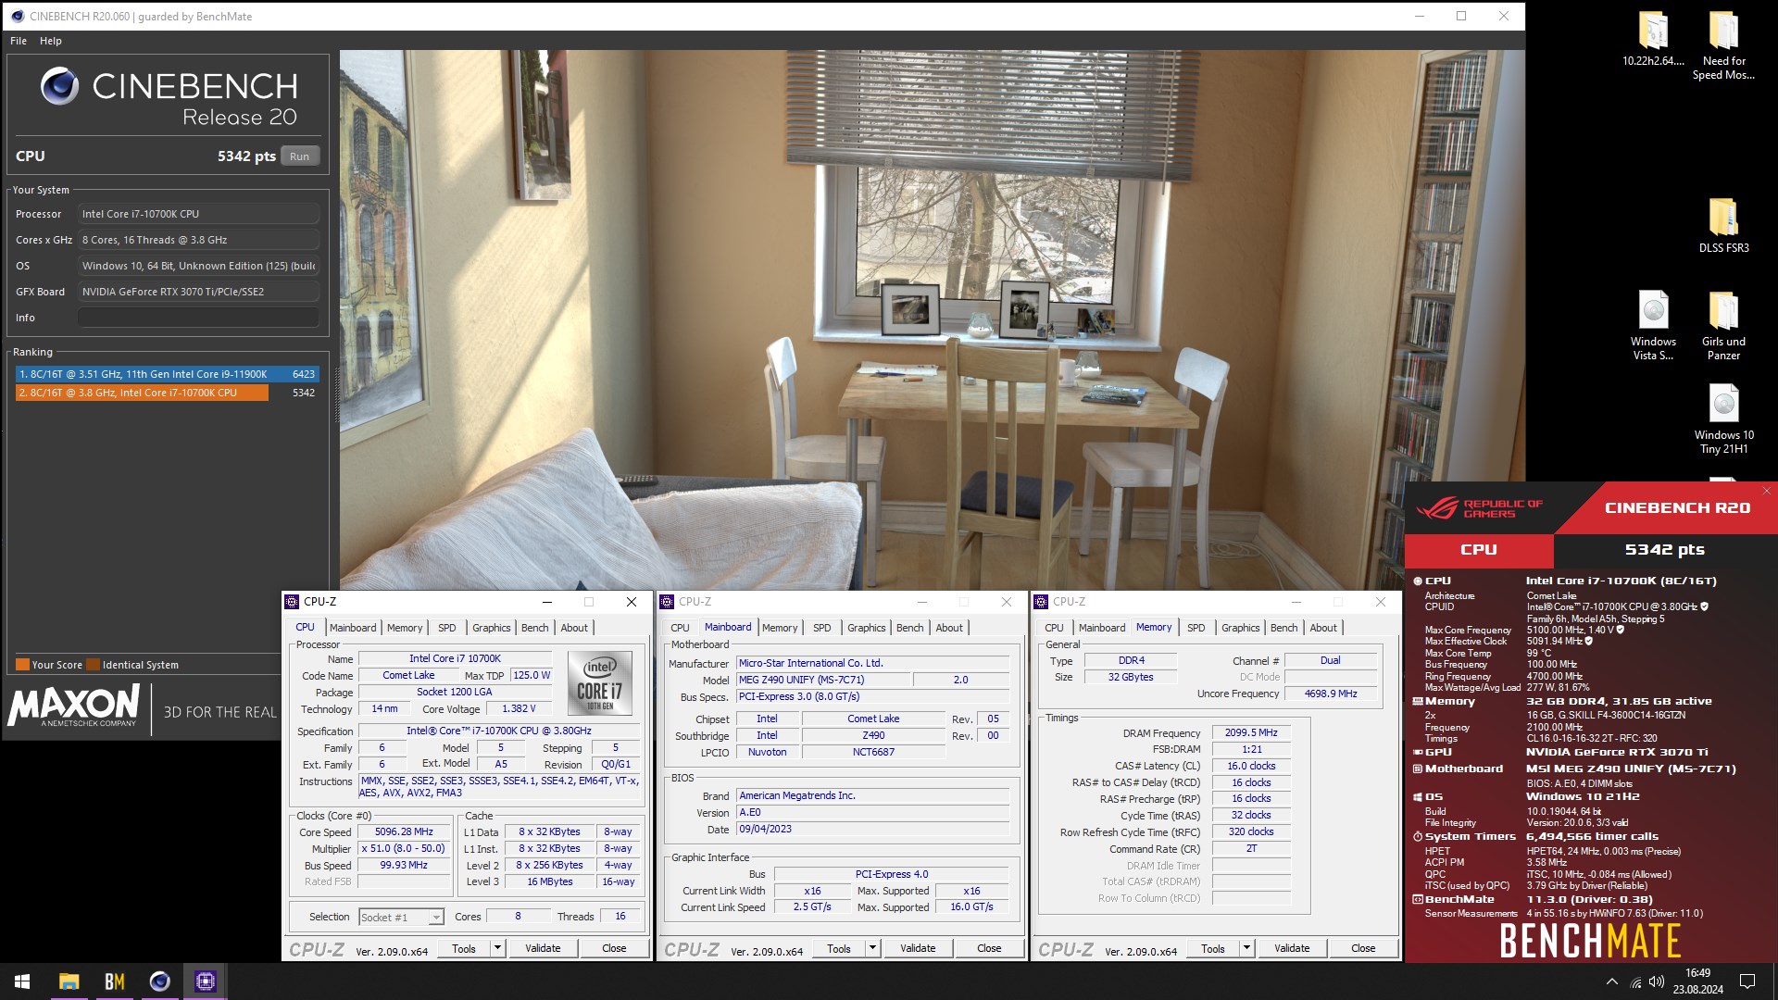Image resolution: width=1778 pixels, height=1000 pixels.
Task: Open the volume tray icon
Action: 1657,981
